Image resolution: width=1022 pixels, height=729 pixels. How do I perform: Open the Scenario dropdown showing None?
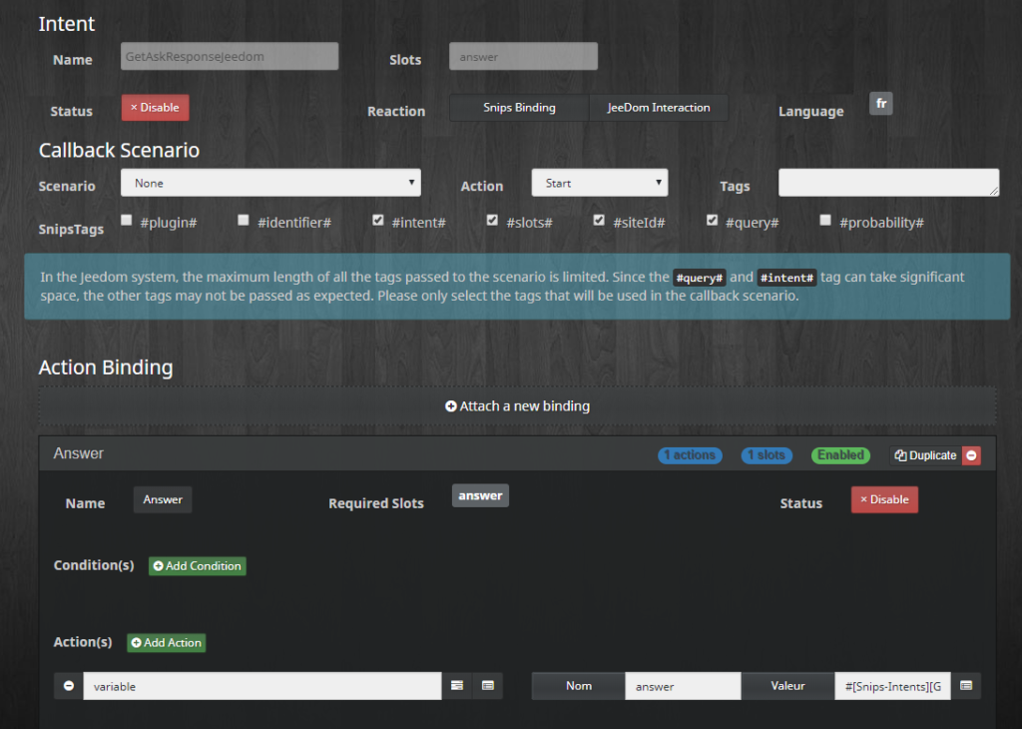point(270,183)
